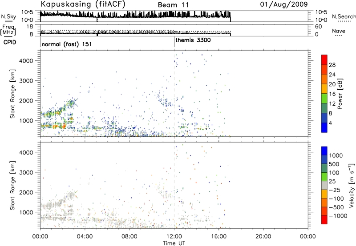Click the frequency trace in the Freq. panel

click(135, 33)
